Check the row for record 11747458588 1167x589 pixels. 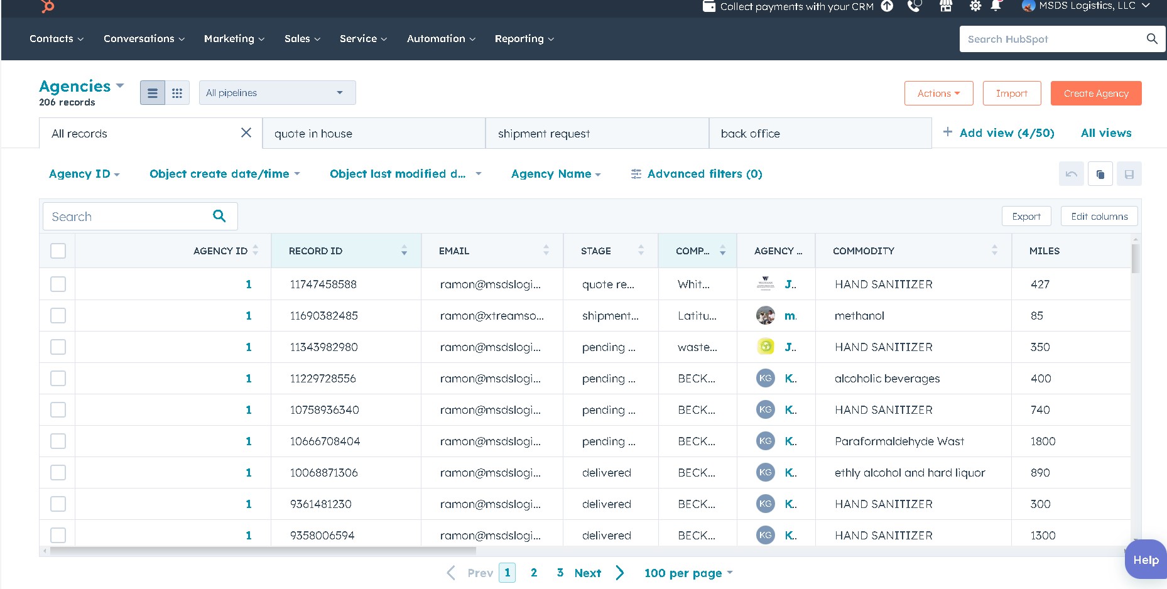coord(58,284)
